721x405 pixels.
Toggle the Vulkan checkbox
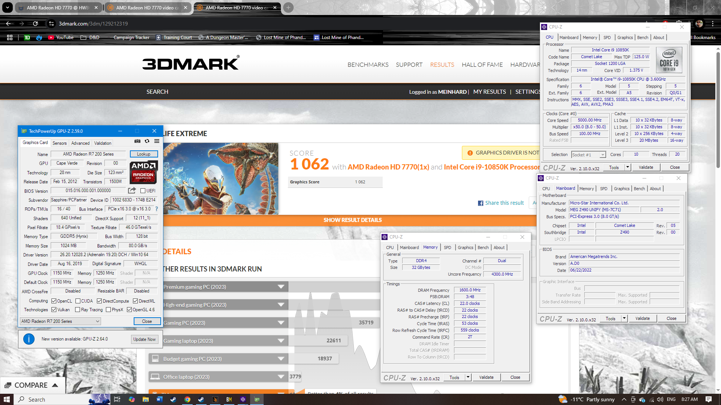coord(54,310)
